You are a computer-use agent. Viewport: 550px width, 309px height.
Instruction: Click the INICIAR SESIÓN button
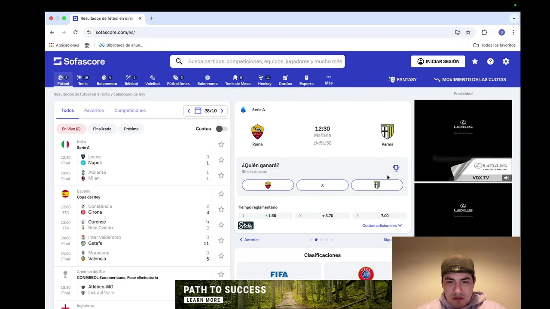click(438, 61)
